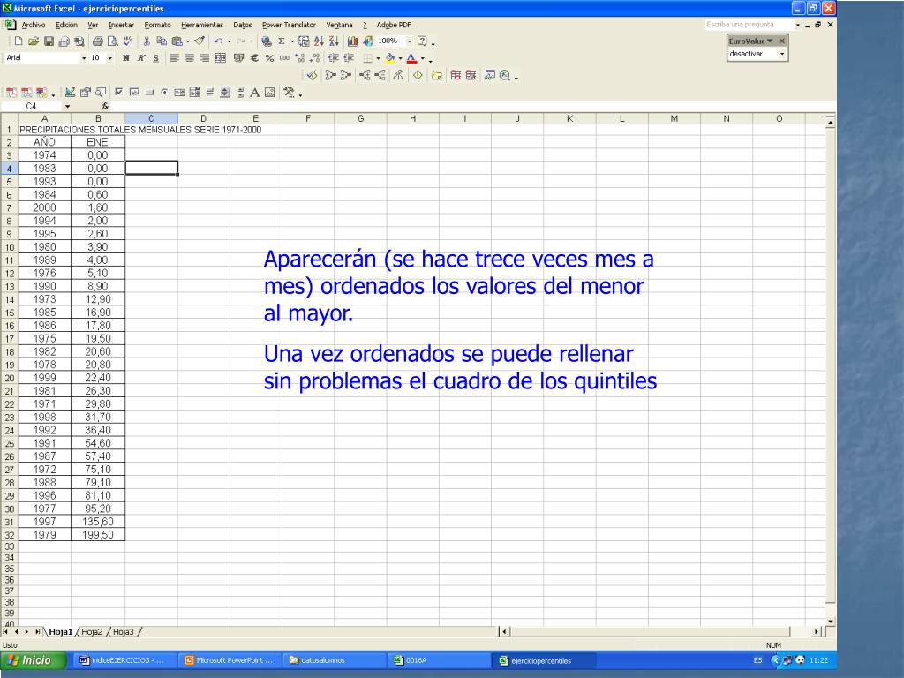The height and width of the screenshot is (678, 904).
Task: Run the spelling check icon
Action: pos(127,41)
